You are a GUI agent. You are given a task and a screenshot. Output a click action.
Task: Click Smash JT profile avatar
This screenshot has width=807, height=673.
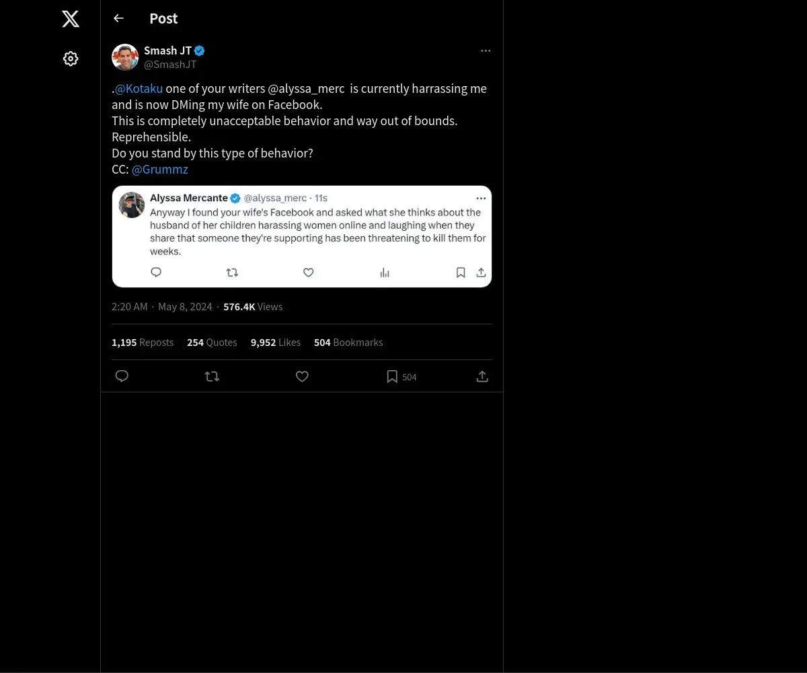pos(125,57)
